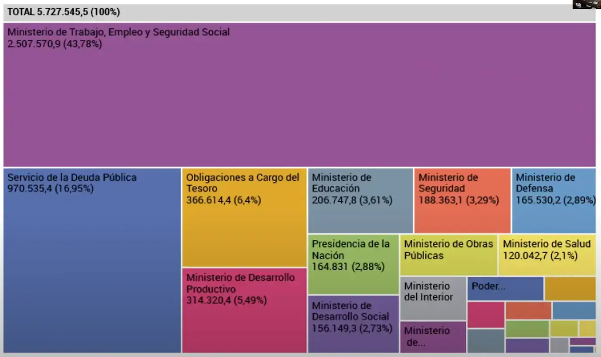Open the Obligaciones a Cargo del Tesoro tile

244,217
